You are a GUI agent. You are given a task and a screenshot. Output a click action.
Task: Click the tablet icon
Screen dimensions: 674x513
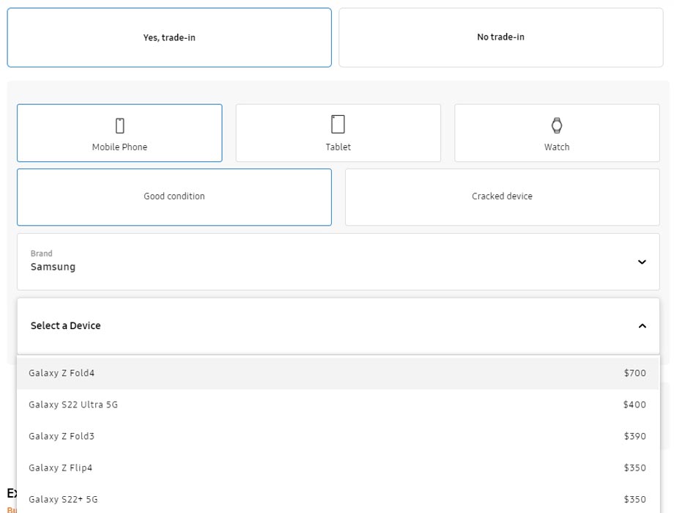[x=338, y=125]
